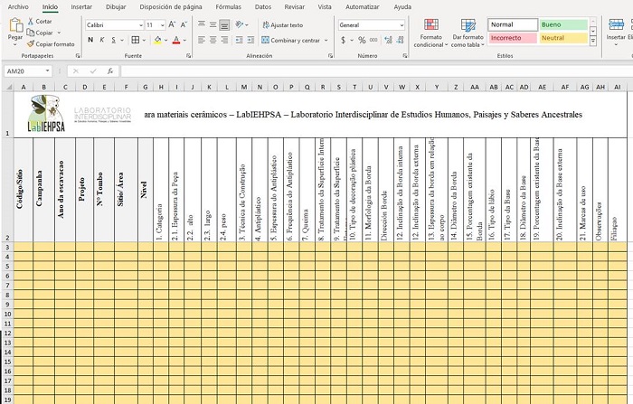Click the insert function fx icon
This screenshot has height=404, width=633.
click(109, 70)
